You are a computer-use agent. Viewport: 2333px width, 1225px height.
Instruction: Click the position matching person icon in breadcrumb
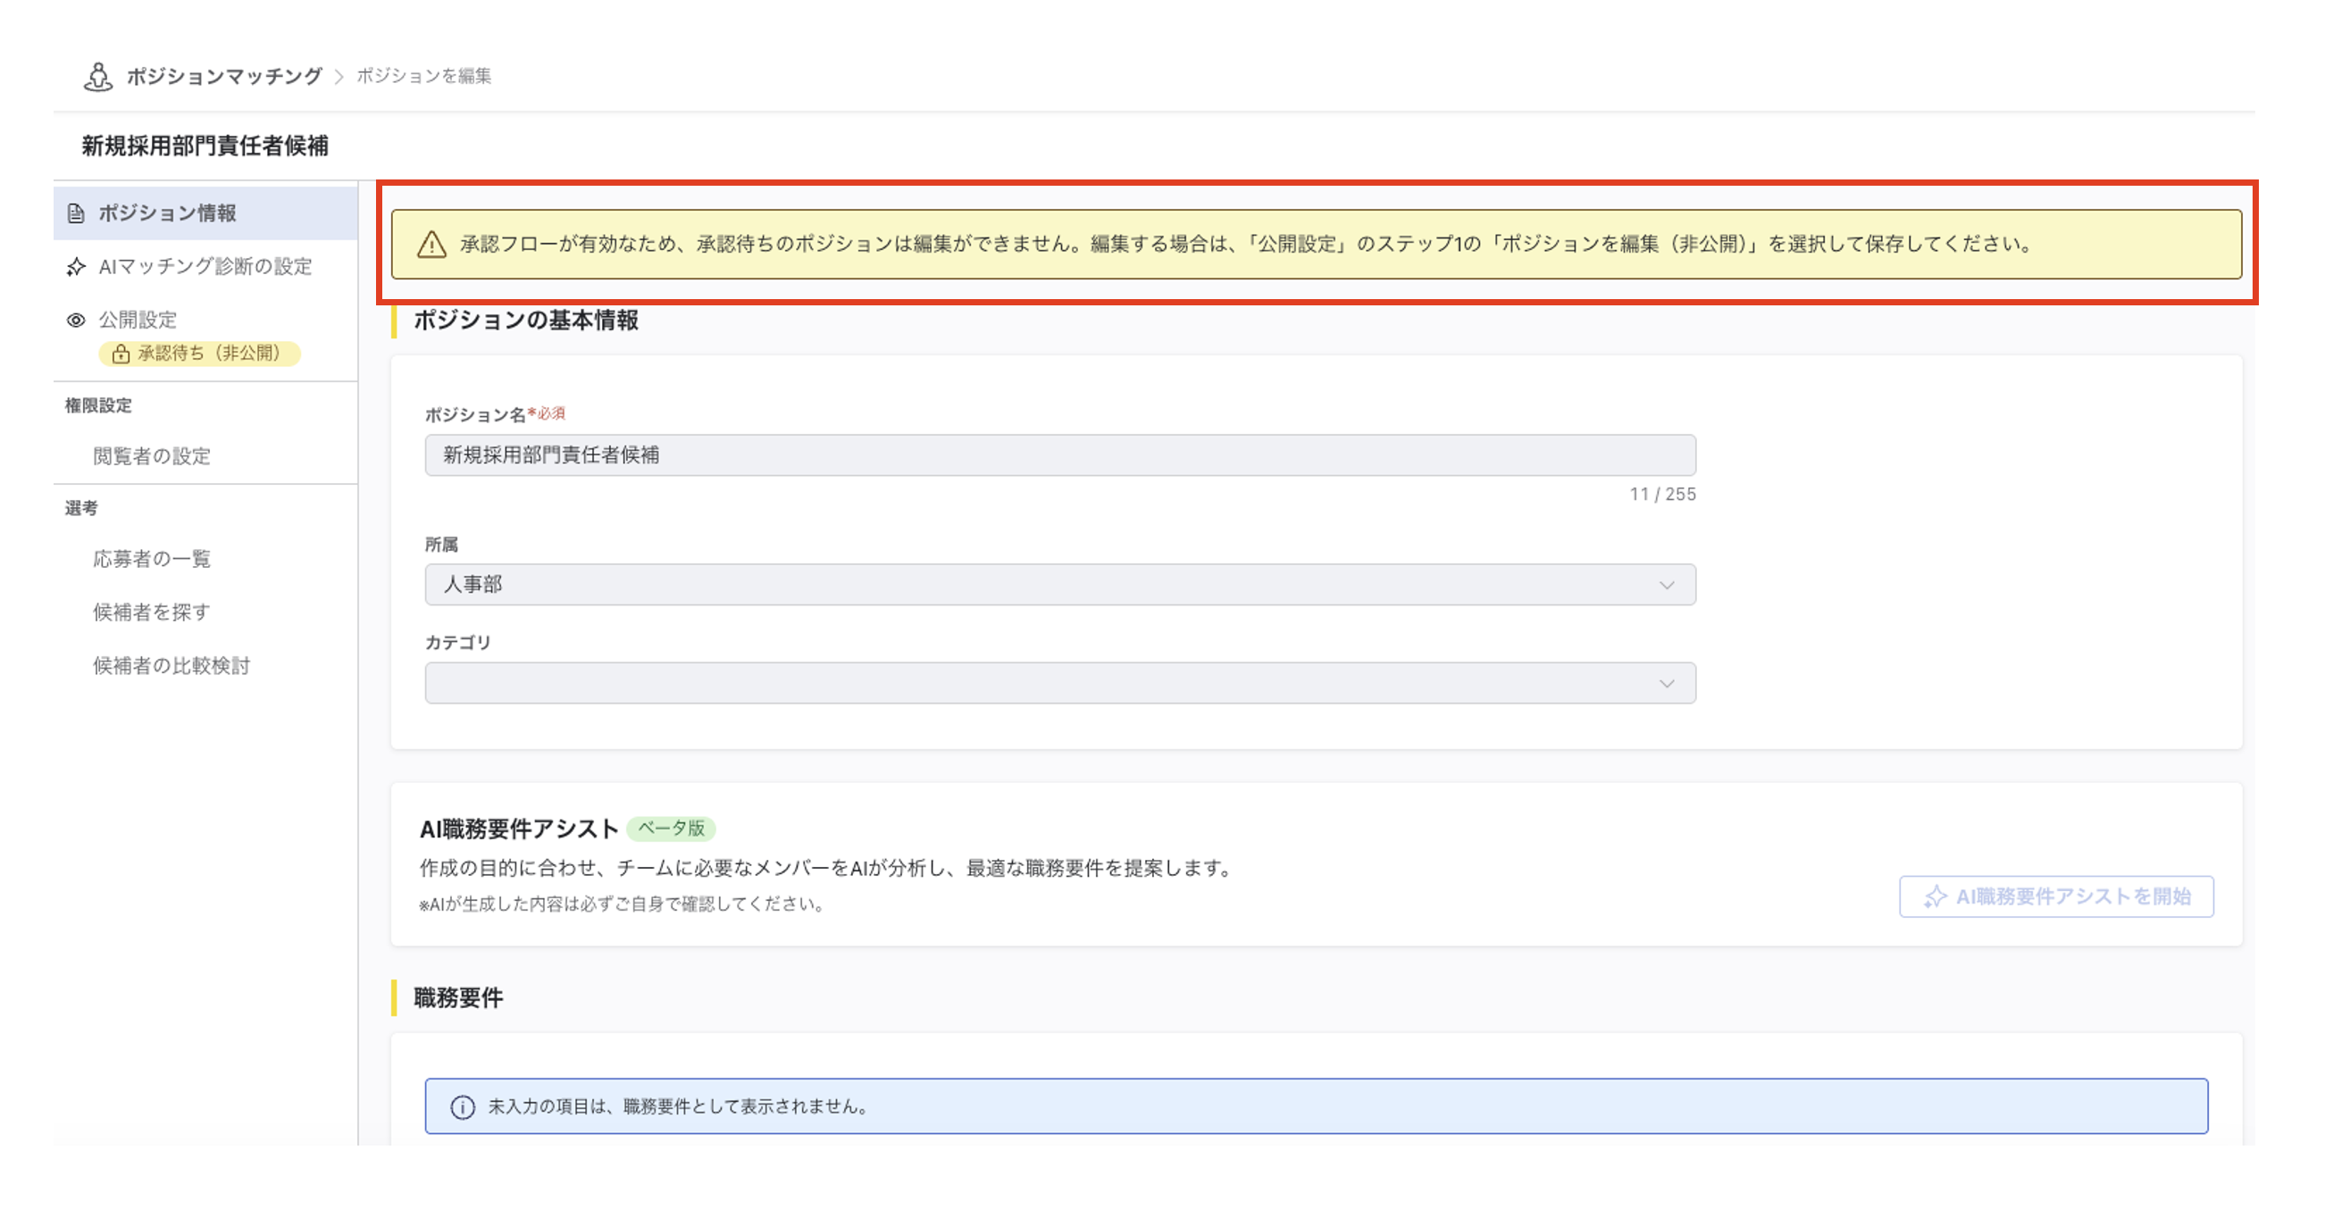click(x=98, y=77)
